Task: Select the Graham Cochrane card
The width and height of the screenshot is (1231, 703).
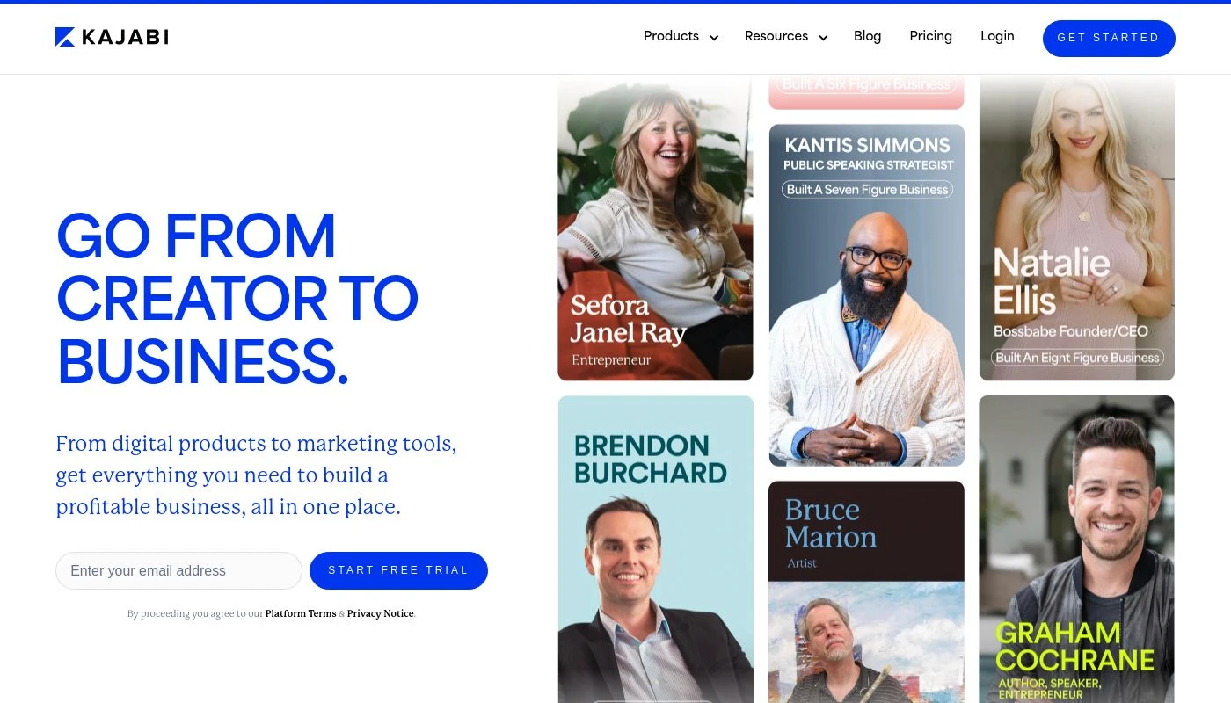Action: click(1077, 549)
